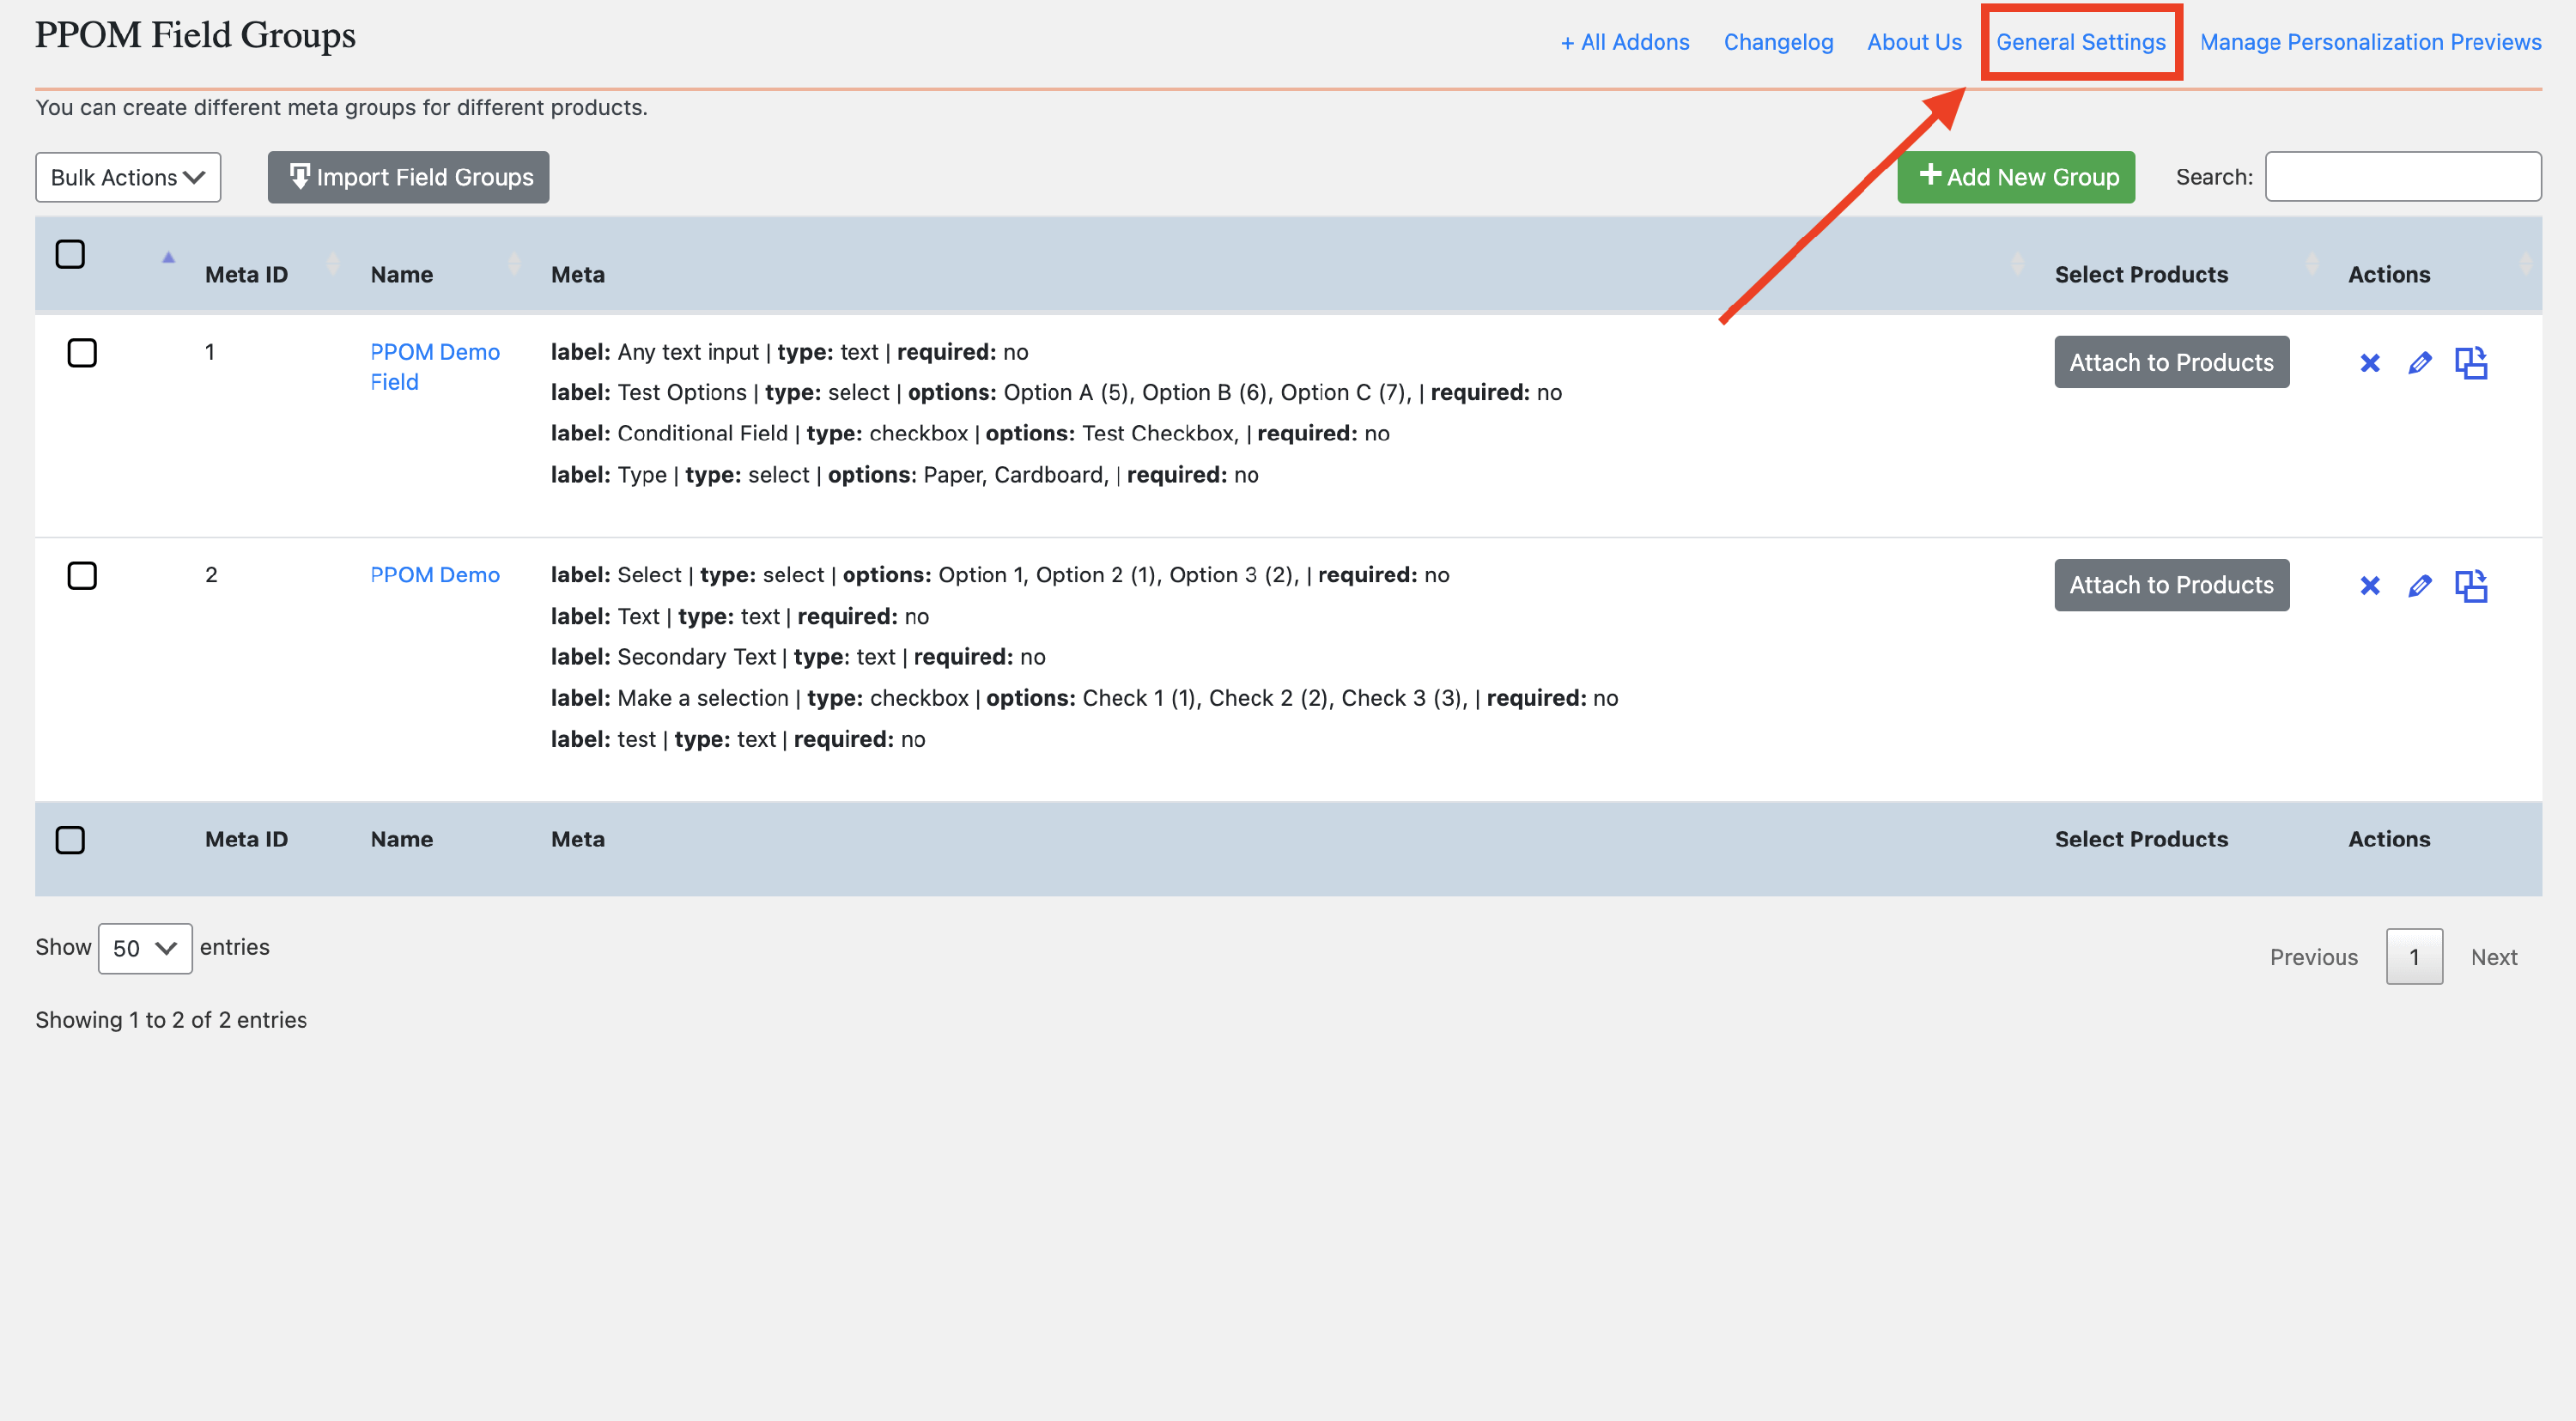Click Attach to Products for first group
Image resolution: width=2576 pixels, height=1421 pixels.
[2171, 363]
